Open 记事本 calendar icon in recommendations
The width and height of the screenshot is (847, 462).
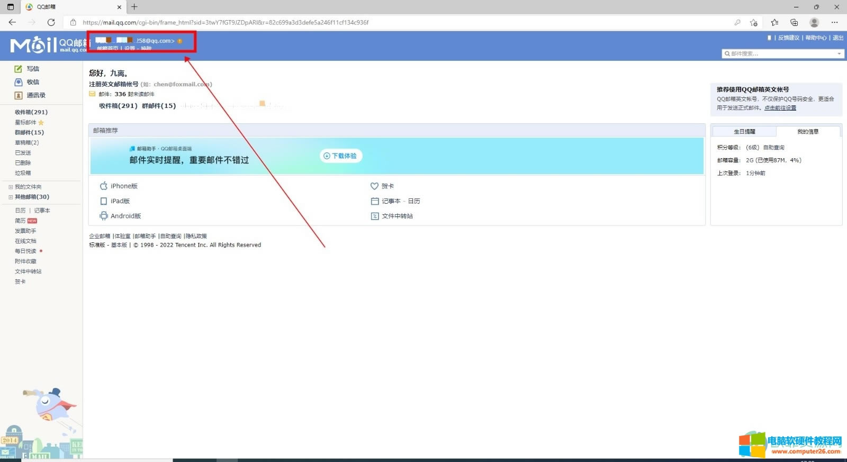375,201
